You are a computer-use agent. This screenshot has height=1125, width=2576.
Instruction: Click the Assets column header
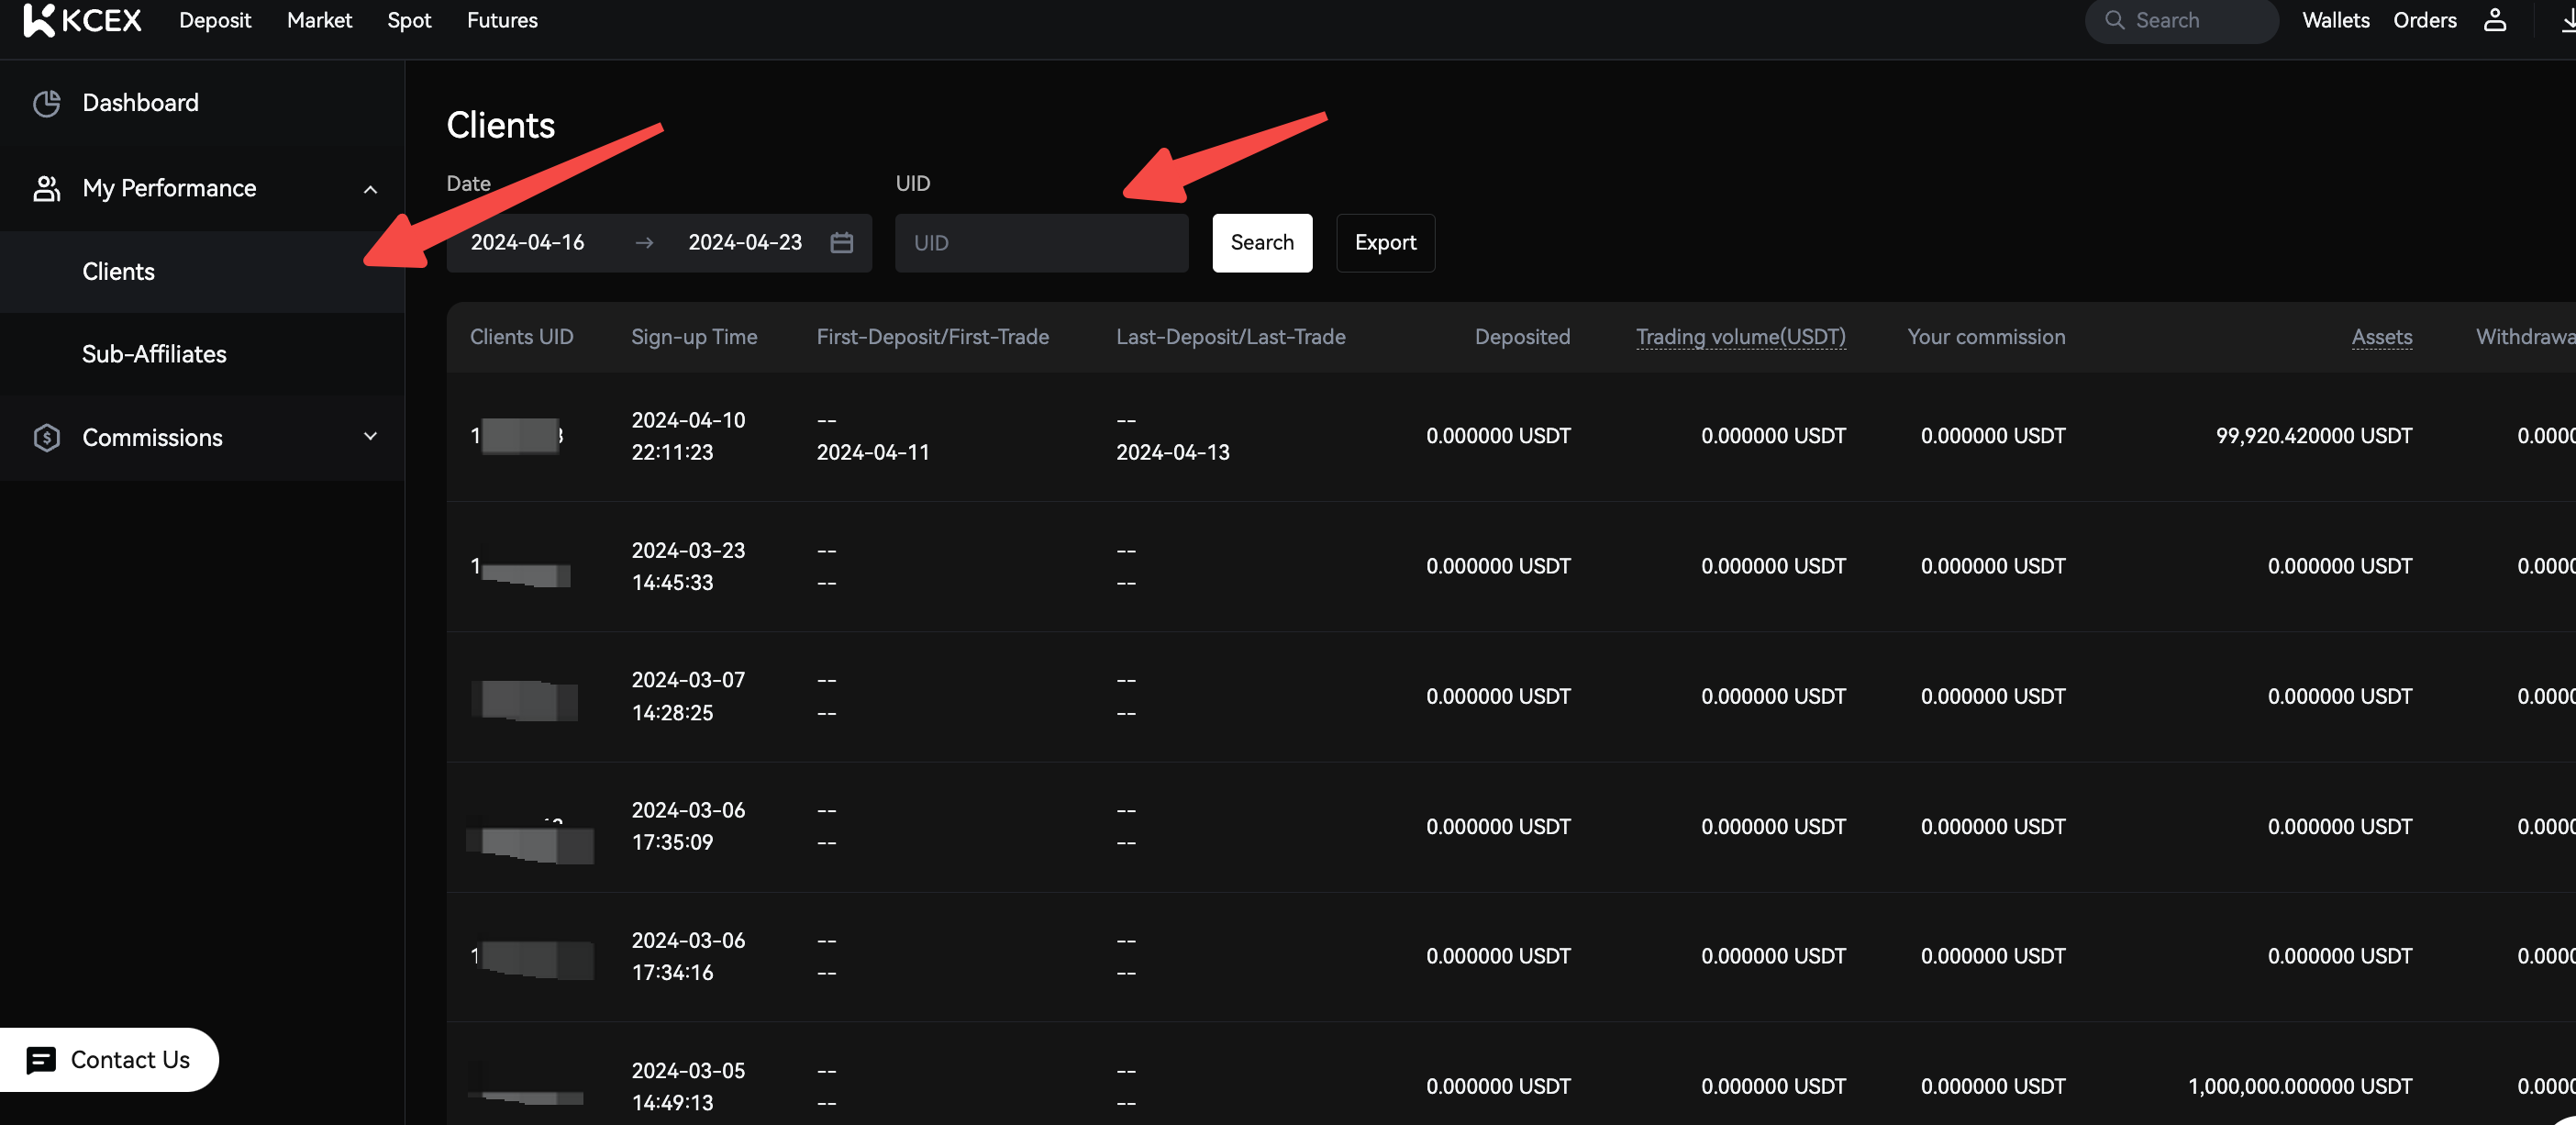pyautogui.click(x=2381, y=337)
